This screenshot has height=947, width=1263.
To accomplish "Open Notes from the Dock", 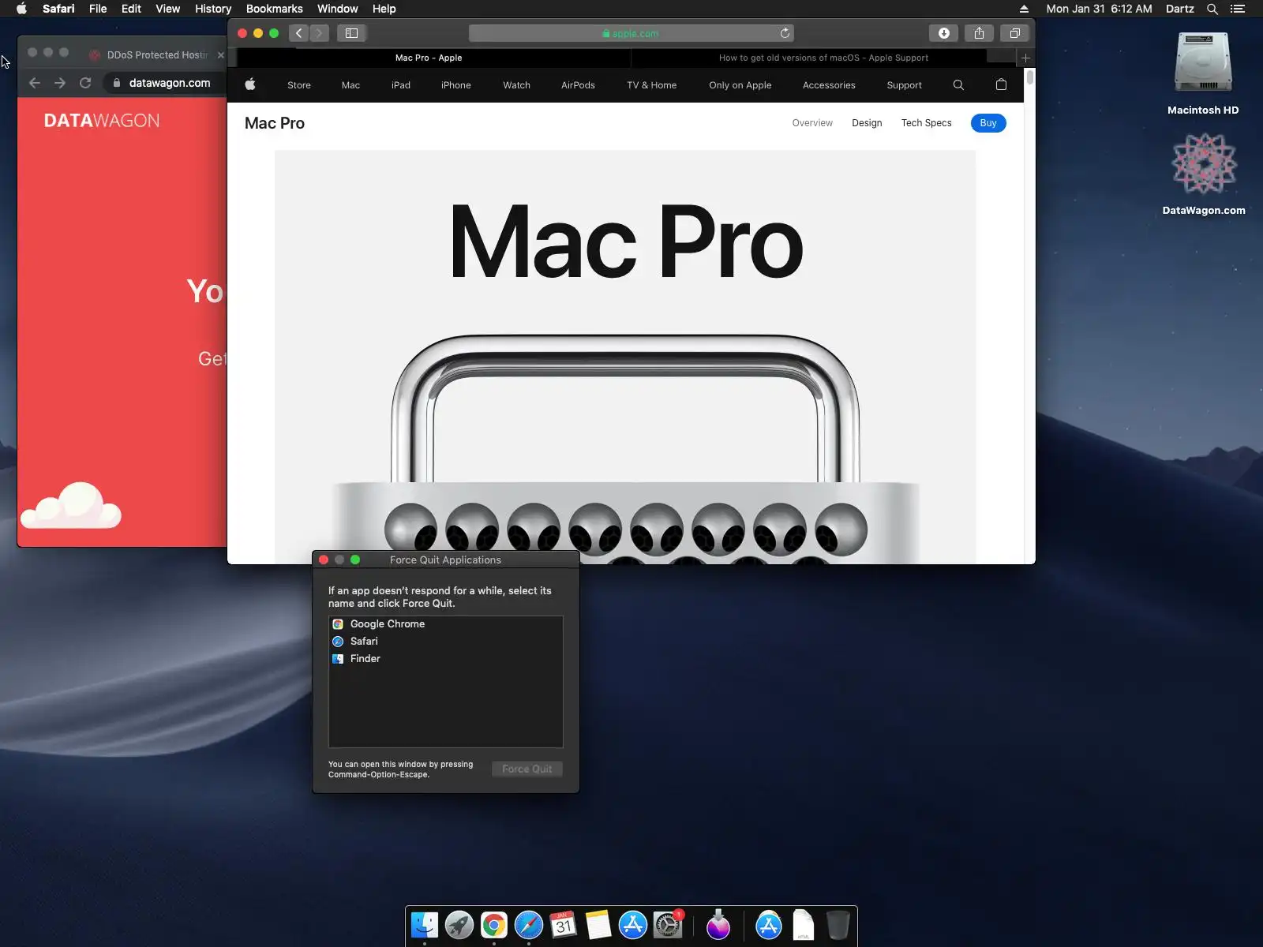I will coord(598,925).
